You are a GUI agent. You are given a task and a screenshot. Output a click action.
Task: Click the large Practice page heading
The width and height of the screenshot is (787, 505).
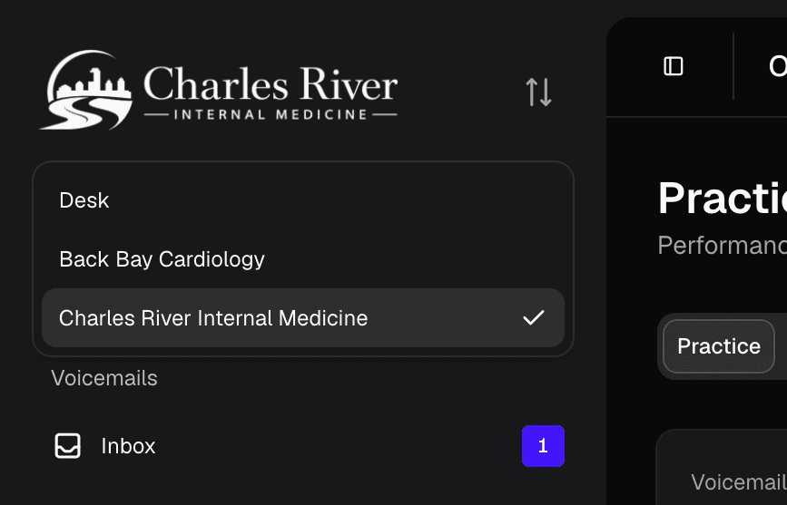tap(723, 199)
